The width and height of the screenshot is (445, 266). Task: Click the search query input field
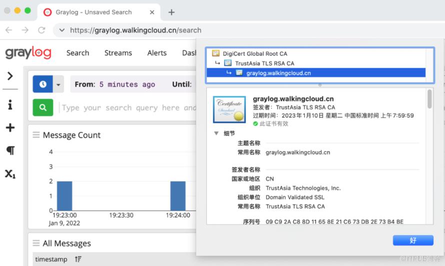tap(127, 108)
